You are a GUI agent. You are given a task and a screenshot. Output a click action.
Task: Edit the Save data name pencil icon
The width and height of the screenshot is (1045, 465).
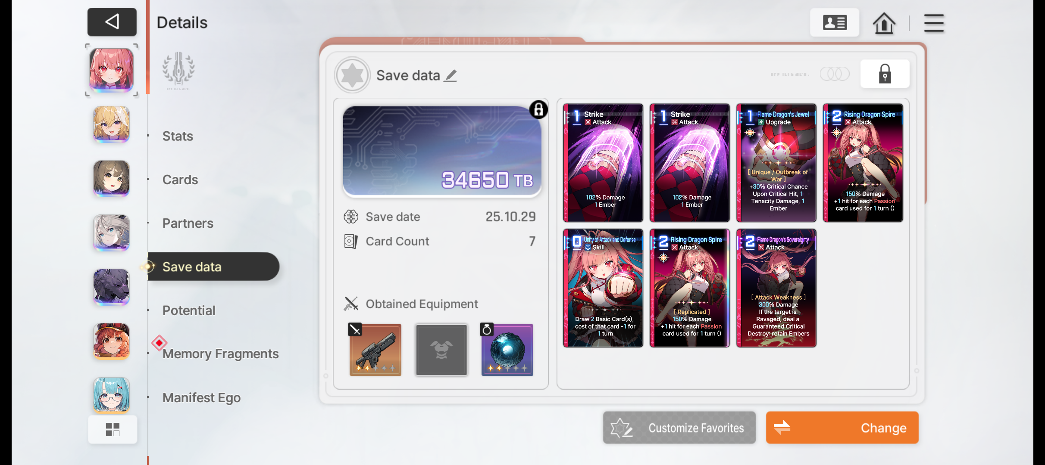click(x=451, y=75)
